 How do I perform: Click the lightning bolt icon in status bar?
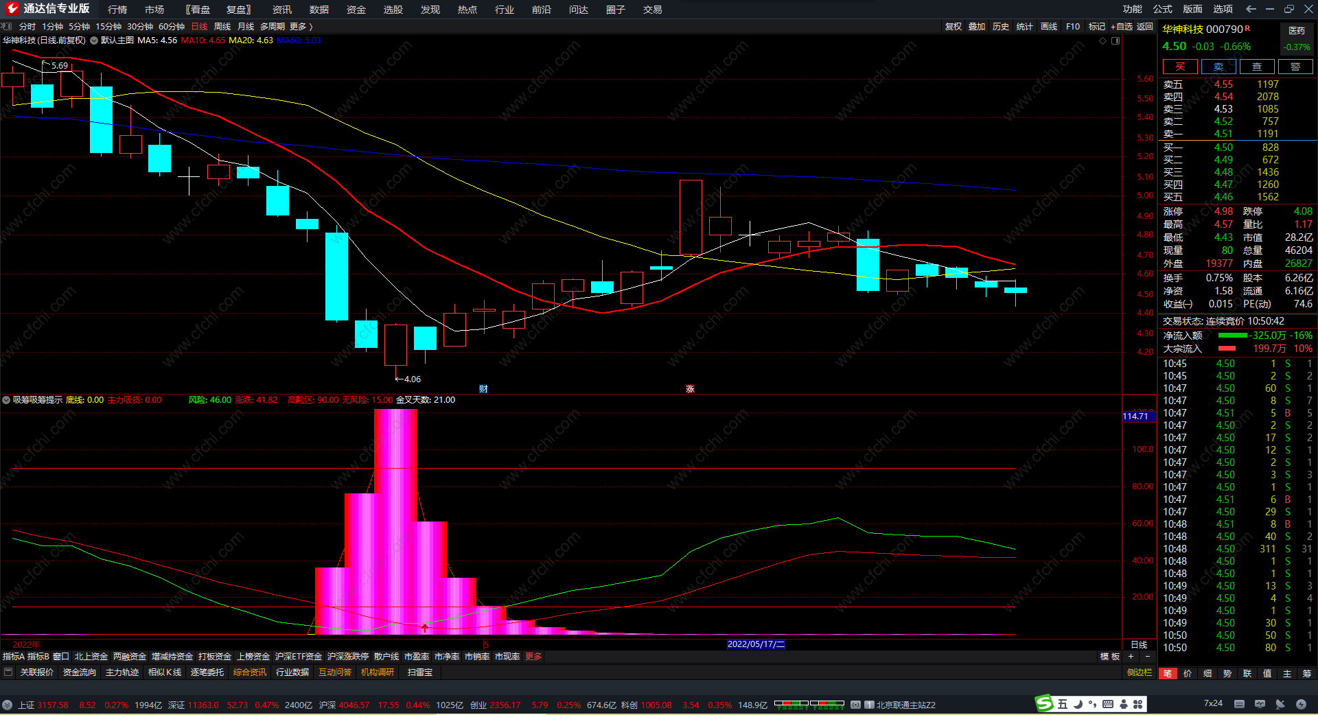click(x=1301, y=704)
